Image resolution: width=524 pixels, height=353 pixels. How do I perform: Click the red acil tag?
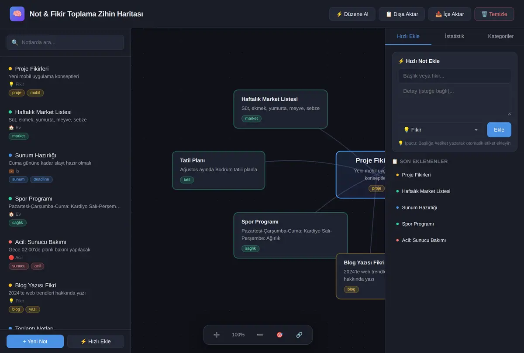[x=37, y=266]
